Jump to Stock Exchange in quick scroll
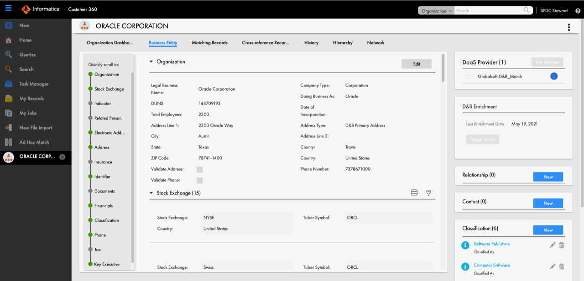 pyautogui.click(x=109, y=89)
